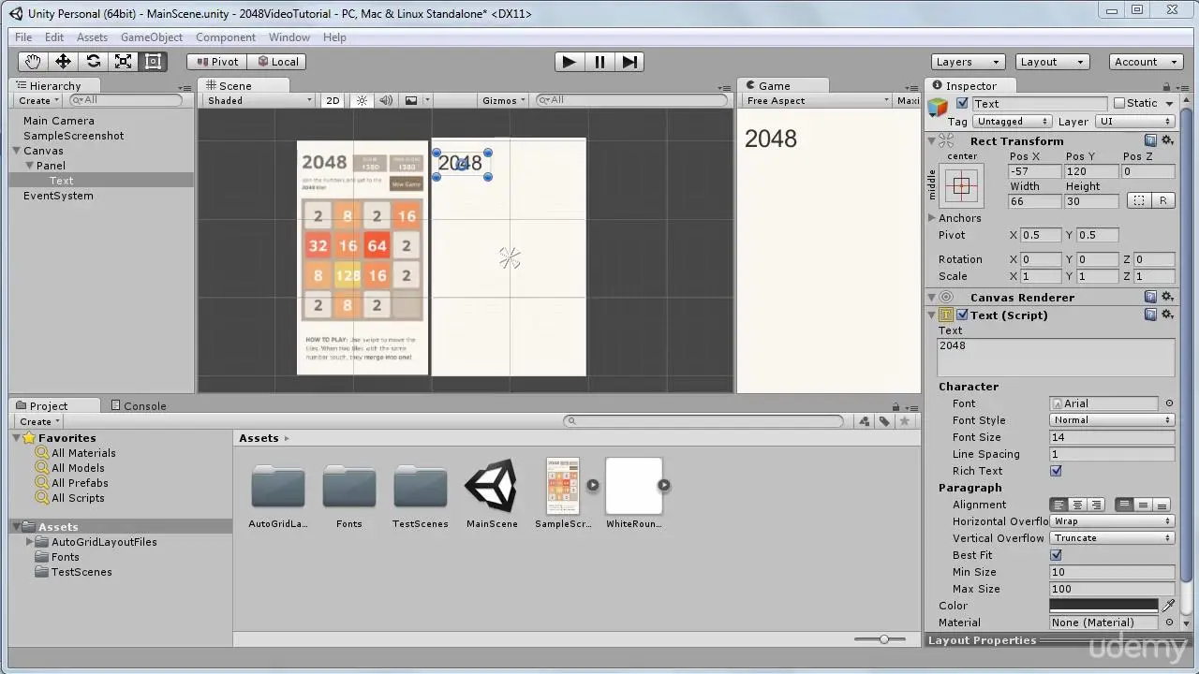This screenshot has width=1199, height=674.
Task: Open Window menu
Action: tap(289, 37)
